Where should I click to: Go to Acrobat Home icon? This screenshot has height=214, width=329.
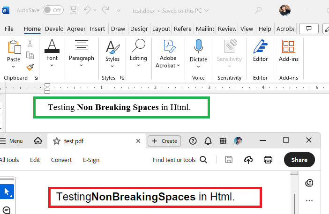38,141
